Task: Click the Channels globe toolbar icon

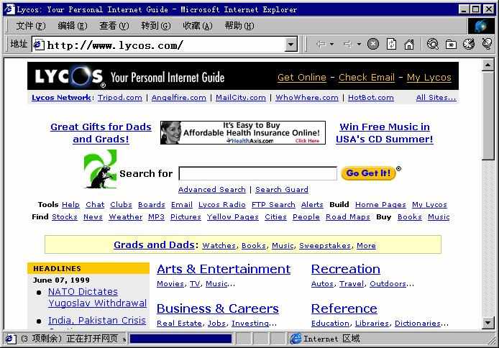Action: [487, 44]
